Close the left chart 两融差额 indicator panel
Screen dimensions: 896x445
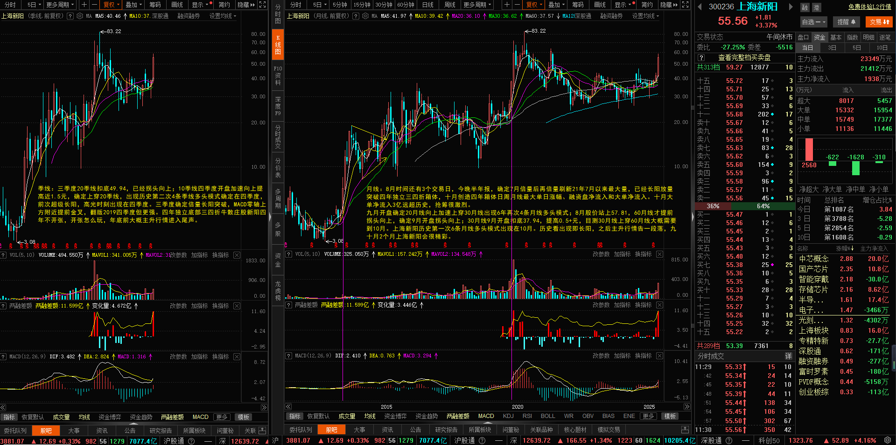click(237, 306)
